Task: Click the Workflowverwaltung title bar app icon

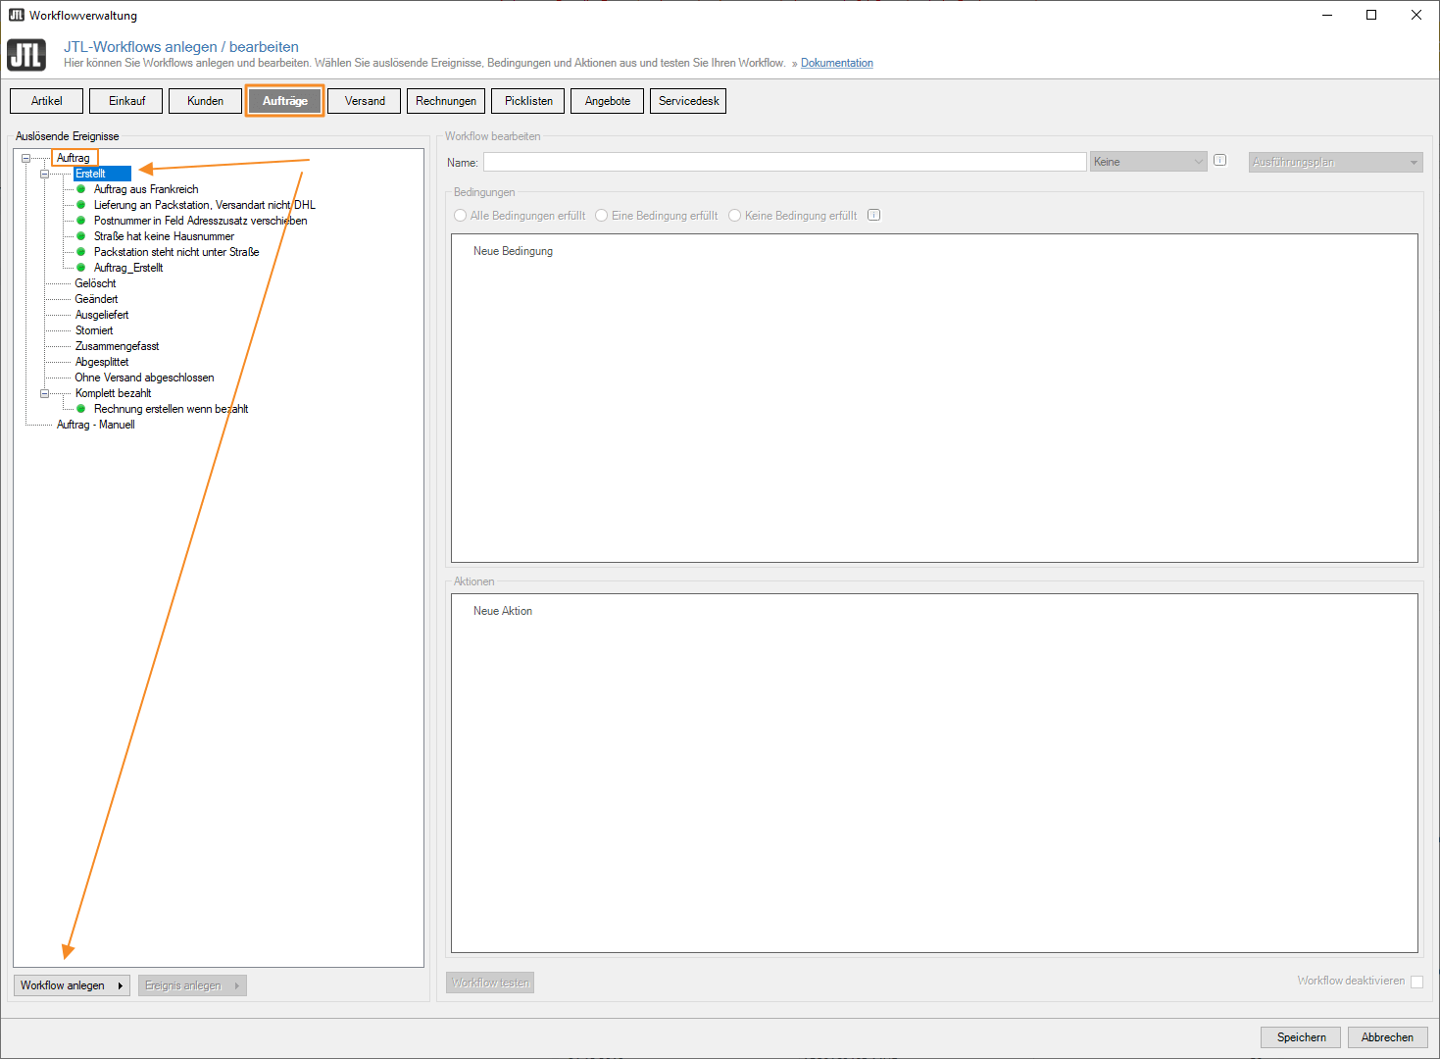Action: (16, 15)
